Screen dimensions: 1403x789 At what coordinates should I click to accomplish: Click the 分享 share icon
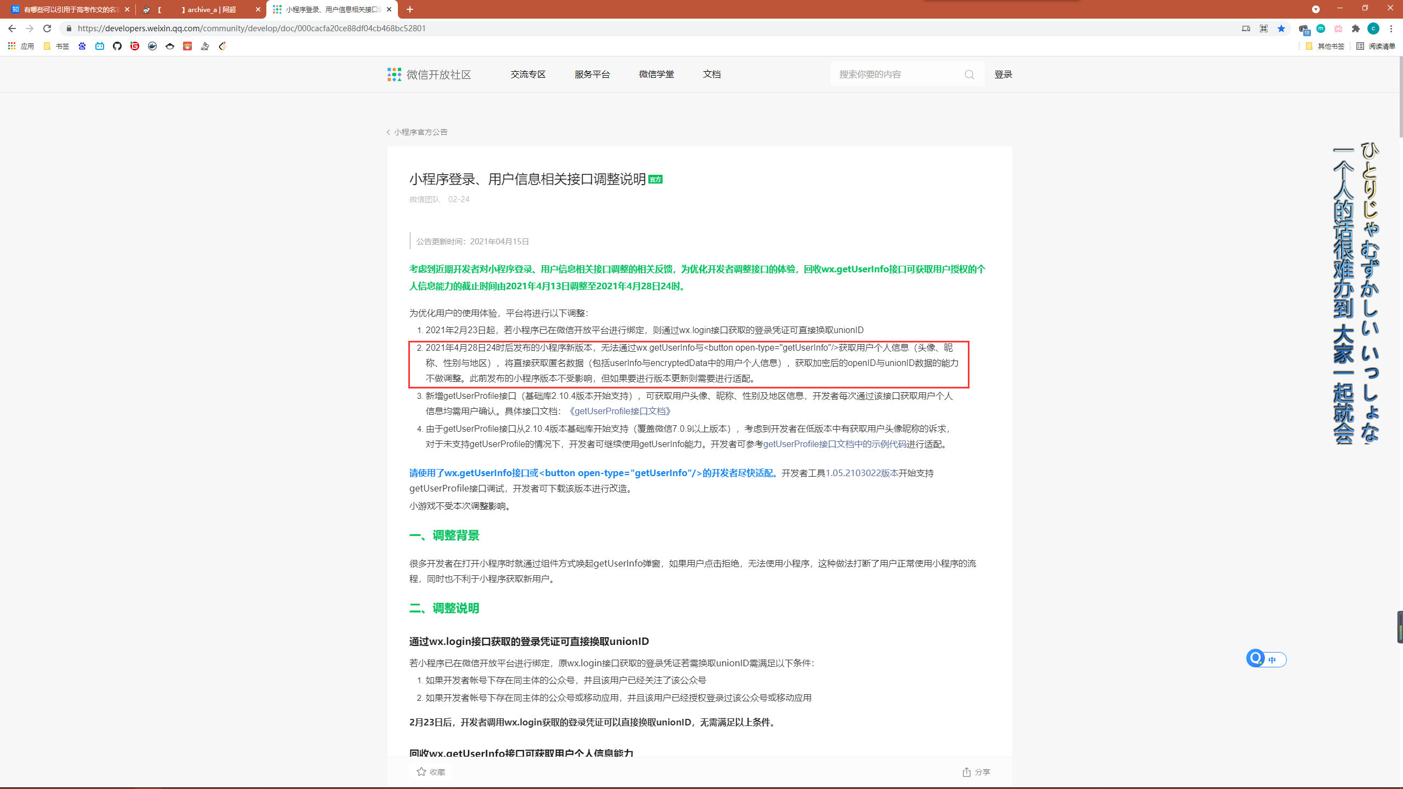(967, 771)
